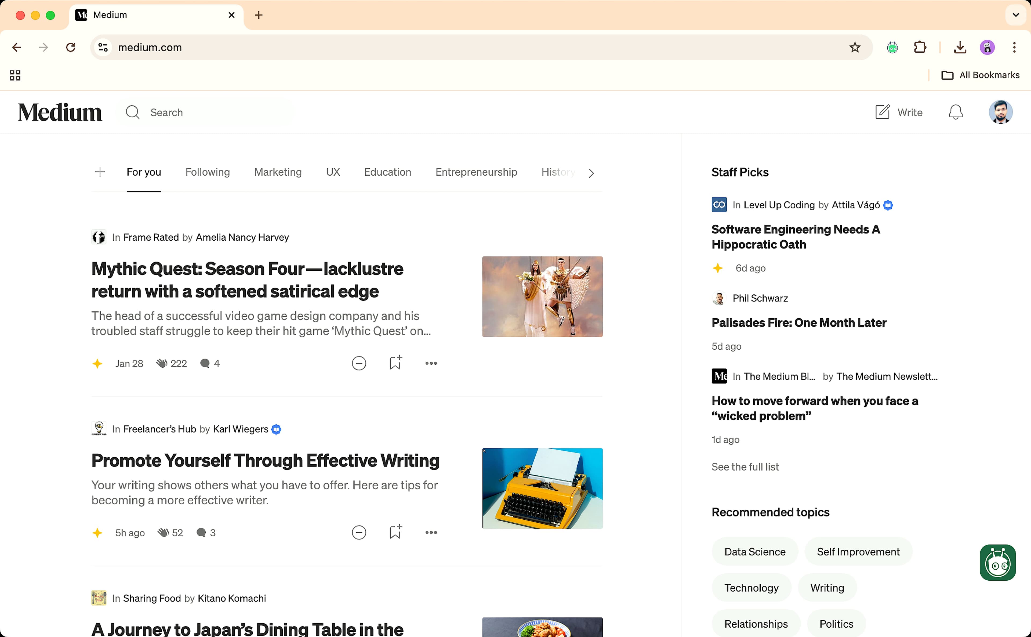Click the comments icon showing 4
The height and width of the screenshot is (637, 1031).
point(205,363)
